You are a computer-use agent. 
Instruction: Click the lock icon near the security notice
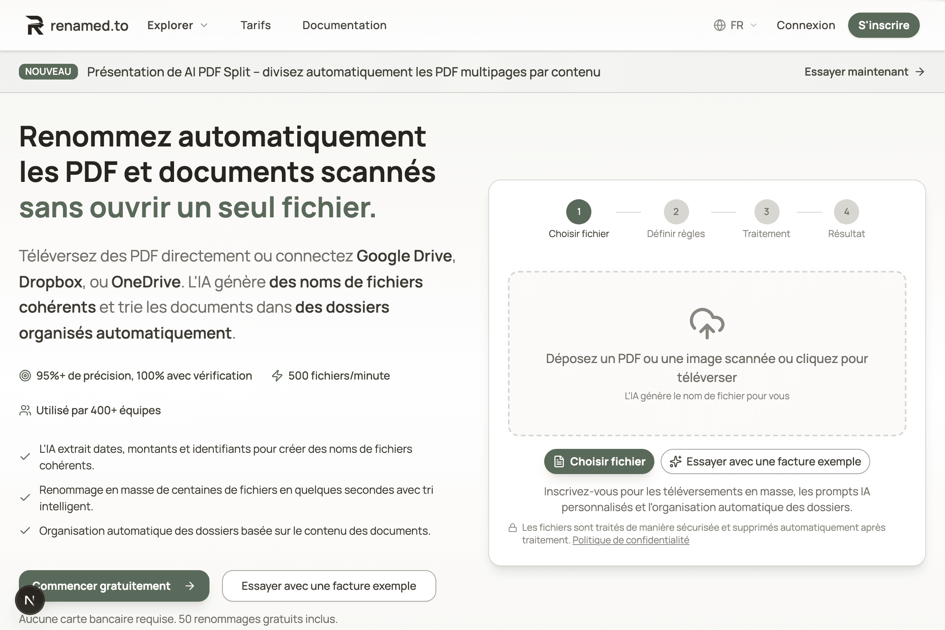click(513, 528)
